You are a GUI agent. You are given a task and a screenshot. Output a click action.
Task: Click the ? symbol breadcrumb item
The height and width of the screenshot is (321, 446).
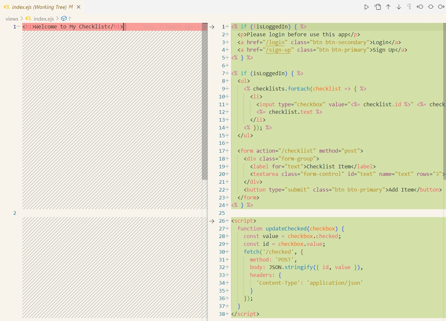69,19
